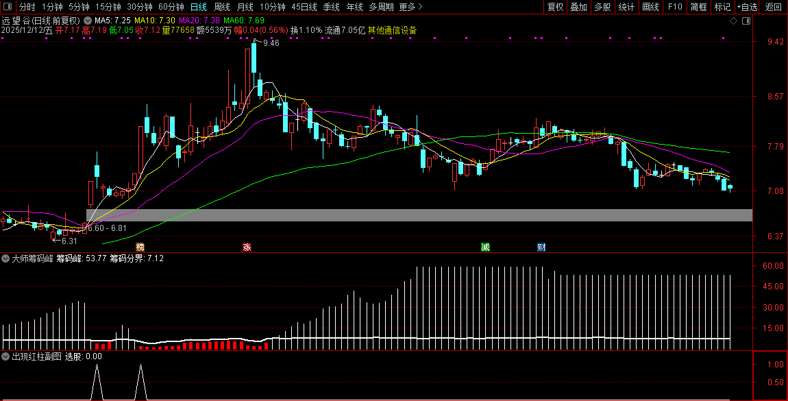The height and width of the screenshot is (401, 788).
Task: Open the 大师筹码峰 indicator dropdown
Action: click(x=6, y=259)
